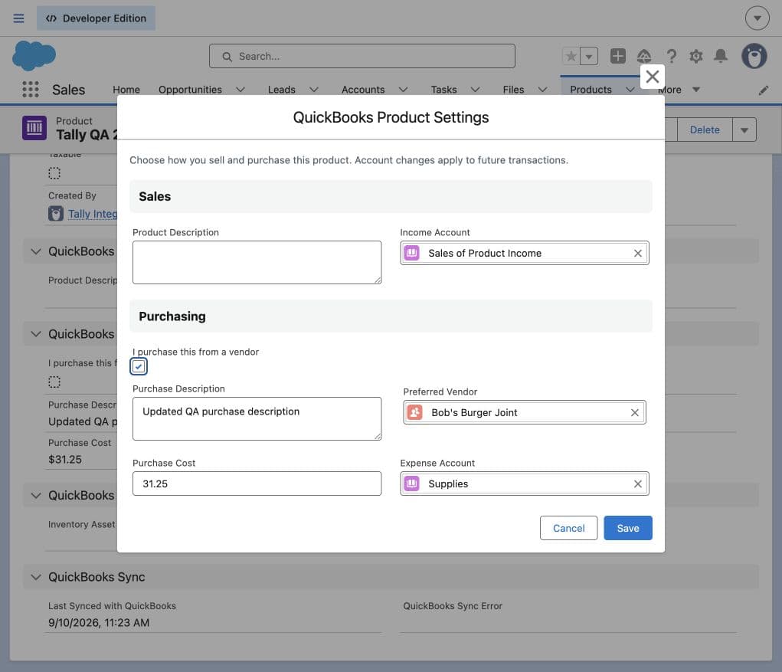
Task: Open the user profile avatar
Action: coord(754,56)
